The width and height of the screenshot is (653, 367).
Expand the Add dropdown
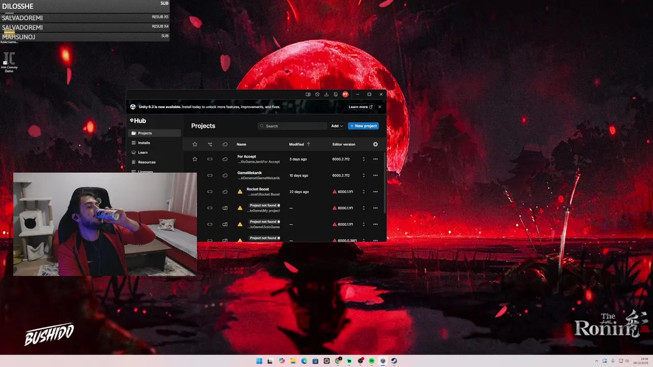tap(337, 126)
